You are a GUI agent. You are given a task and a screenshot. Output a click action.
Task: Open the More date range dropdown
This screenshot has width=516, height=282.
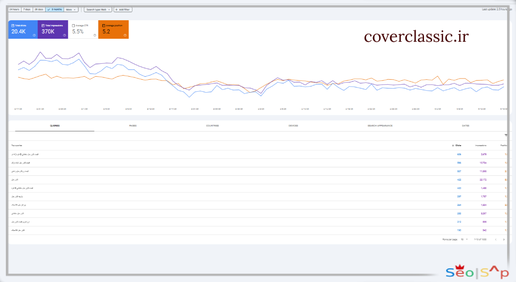[x=71, y=9]
